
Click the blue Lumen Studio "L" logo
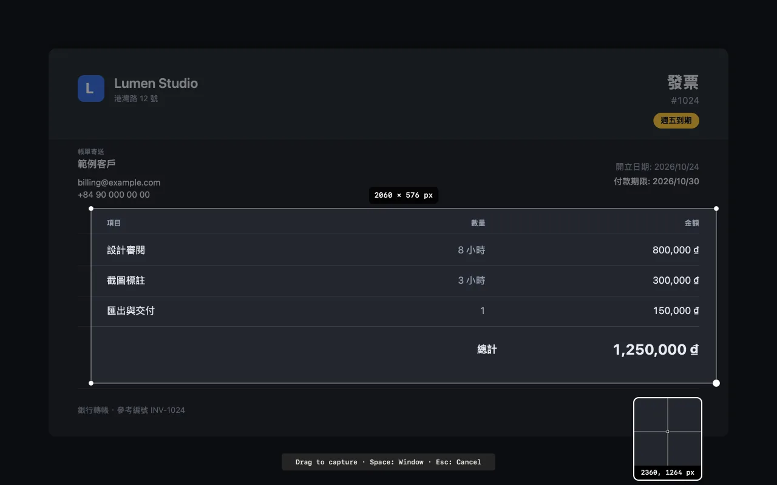click(x=91, y=89)
